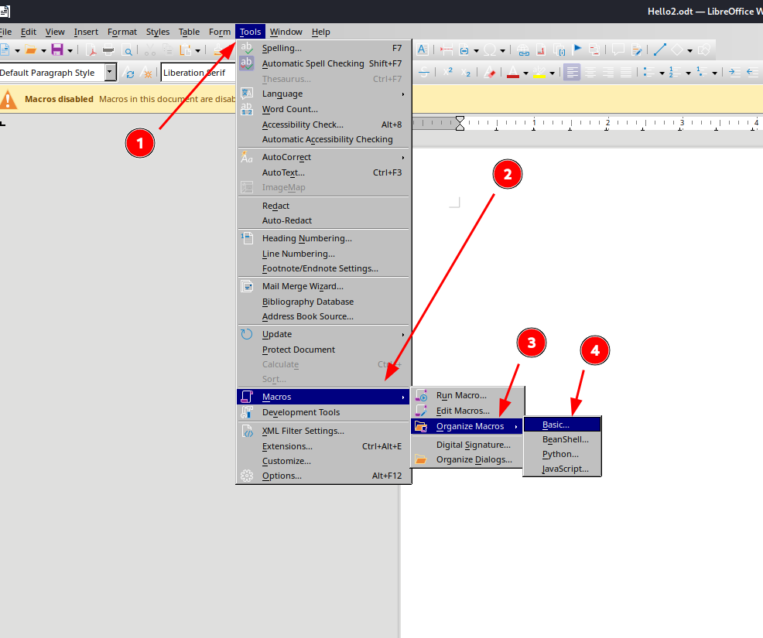Select Run Macro entry

click(x=467, y=396)
